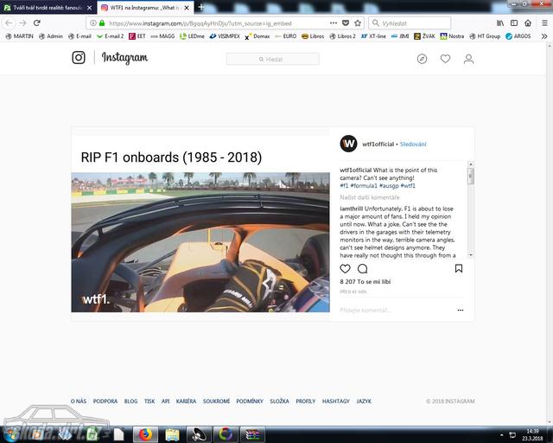Open the #wtf1 hashtag
553x443 pixels.
point(408,185)
